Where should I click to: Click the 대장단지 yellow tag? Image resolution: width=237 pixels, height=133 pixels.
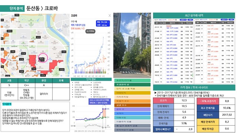[133, 93]
